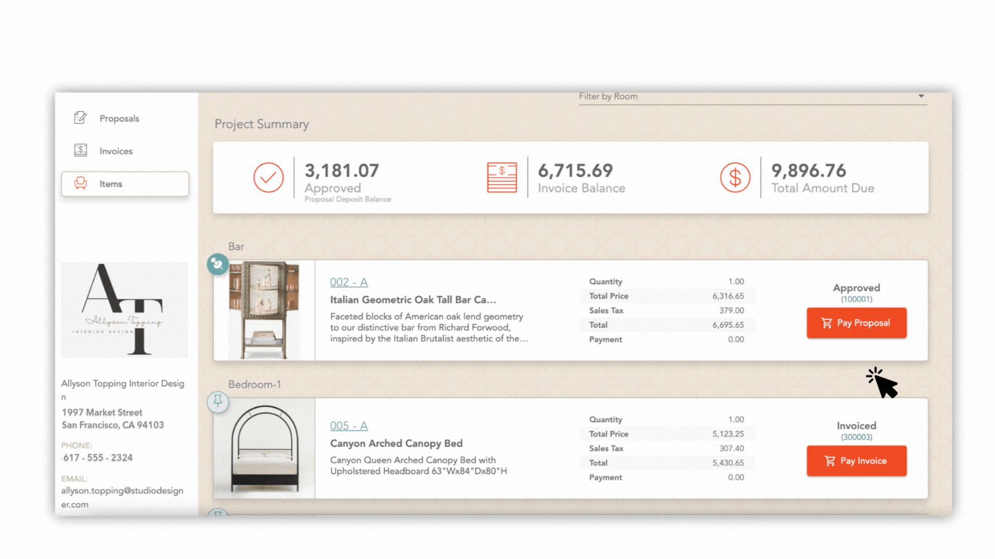The image size is (995, 559).
Task: Toggle the pin on Canopy Bed item
Action: 218,401
